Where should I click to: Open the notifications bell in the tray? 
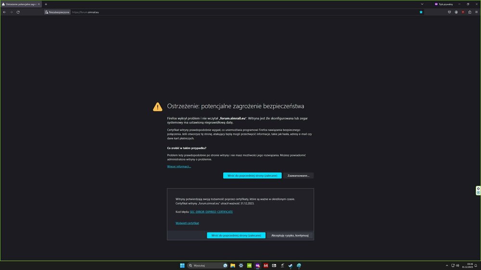click(x=476, y=265)
